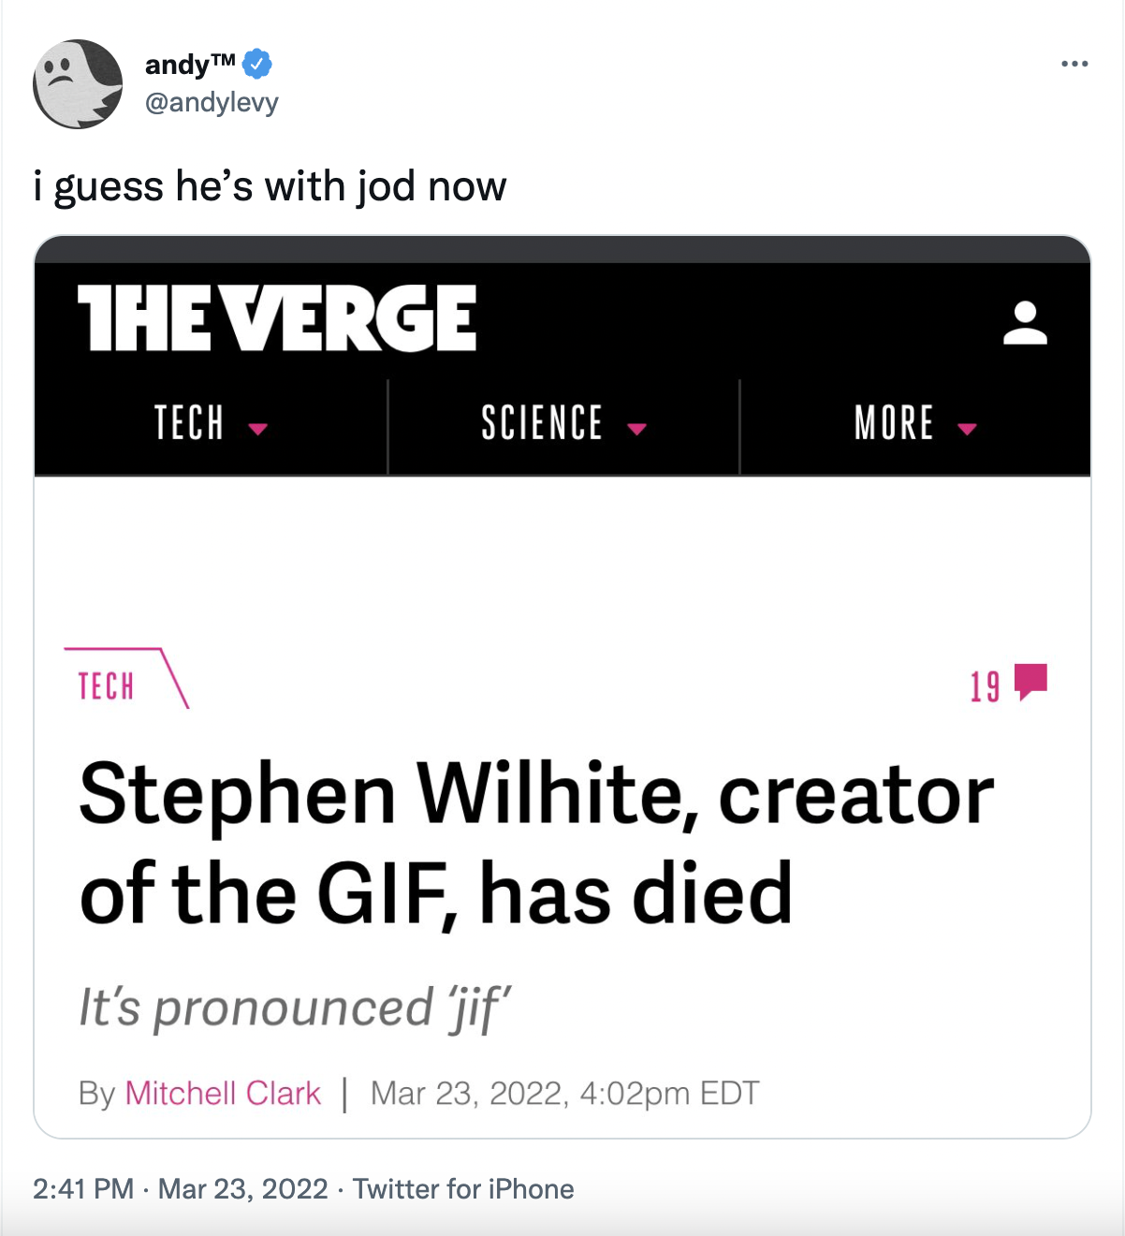
Task: Click the 19 comments count
Action: [x=985, y=686]
